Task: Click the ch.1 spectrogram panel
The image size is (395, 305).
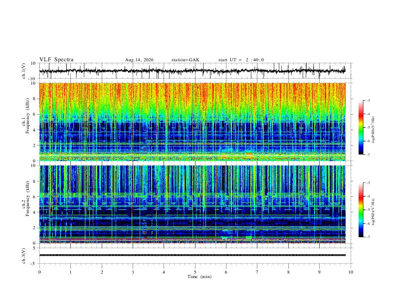Action: [192, 122]
